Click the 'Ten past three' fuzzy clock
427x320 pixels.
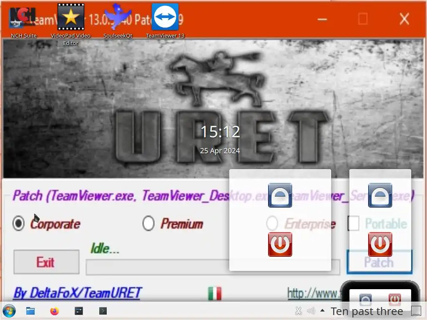coord(367,311)
